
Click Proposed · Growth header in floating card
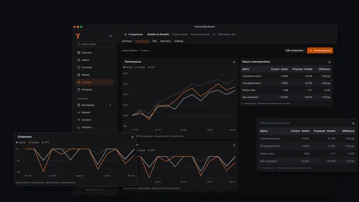tap(324, 131)
